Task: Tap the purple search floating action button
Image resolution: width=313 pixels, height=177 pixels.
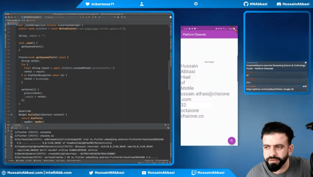Action: (x=232, y=140)
